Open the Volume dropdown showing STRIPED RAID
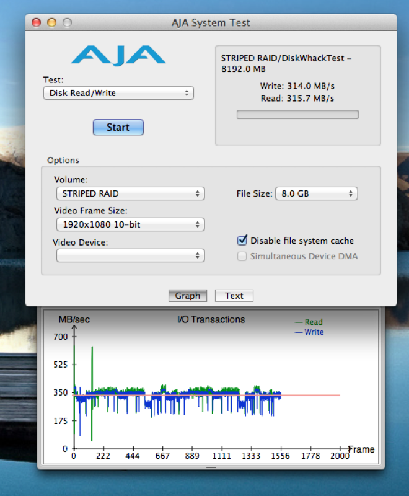Image resolution: width=409 pixels, height=496 pixels. coord(130,193)
